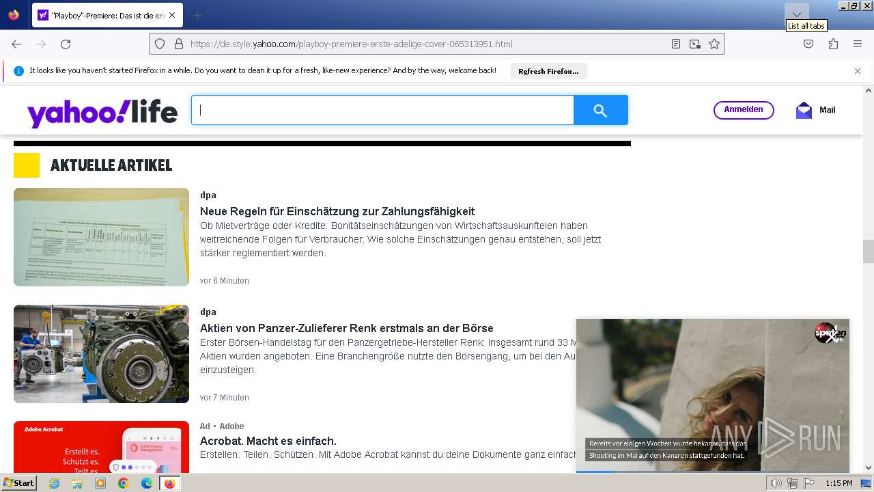This screenshot has height=492, width=874.
Task: Open the Windows Start menu
Action: [x=19, y=483]
